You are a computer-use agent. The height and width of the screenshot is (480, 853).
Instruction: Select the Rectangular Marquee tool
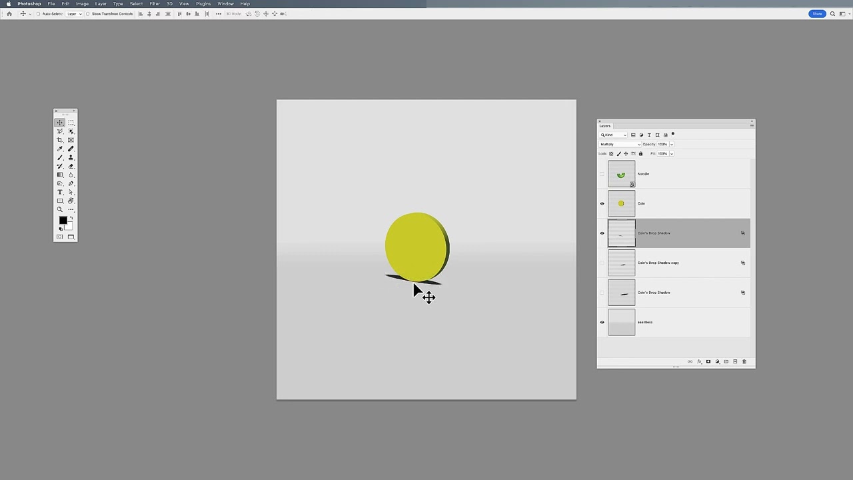click(x=71, y=123)
